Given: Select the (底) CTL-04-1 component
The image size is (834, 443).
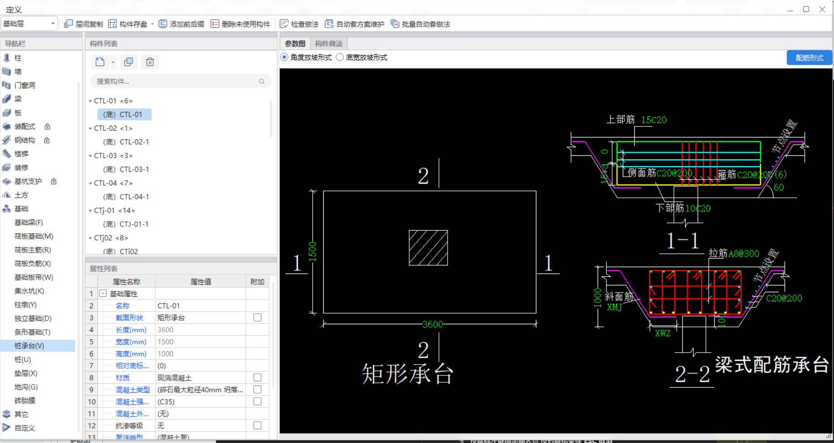Looking at the screenshot, I should pos(126,196).
